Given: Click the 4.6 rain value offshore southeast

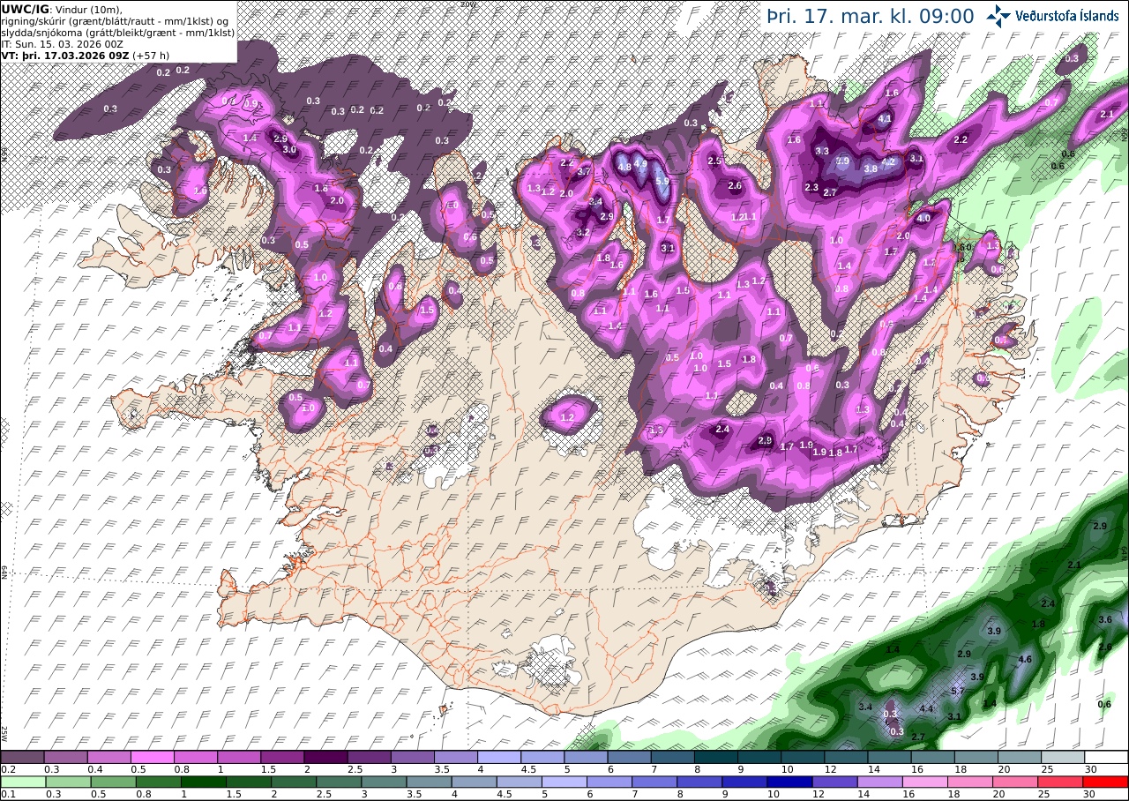Looking at the screenshot, I should point(1025,659).
